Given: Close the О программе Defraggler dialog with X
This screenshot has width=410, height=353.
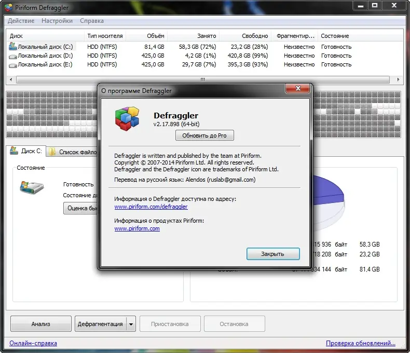Looking at the screenshot, I should (298, 88).
